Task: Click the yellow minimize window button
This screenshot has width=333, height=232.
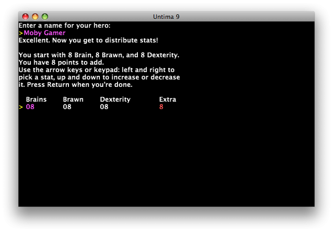Action: (35, 17)
